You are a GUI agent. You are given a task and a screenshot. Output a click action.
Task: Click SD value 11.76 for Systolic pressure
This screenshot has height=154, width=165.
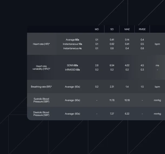click(112, 100)
